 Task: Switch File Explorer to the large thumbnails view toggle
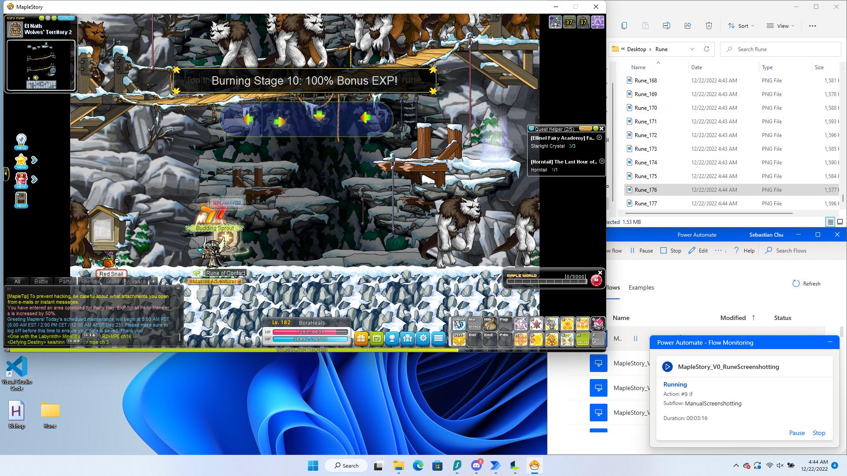coord(840,222)
